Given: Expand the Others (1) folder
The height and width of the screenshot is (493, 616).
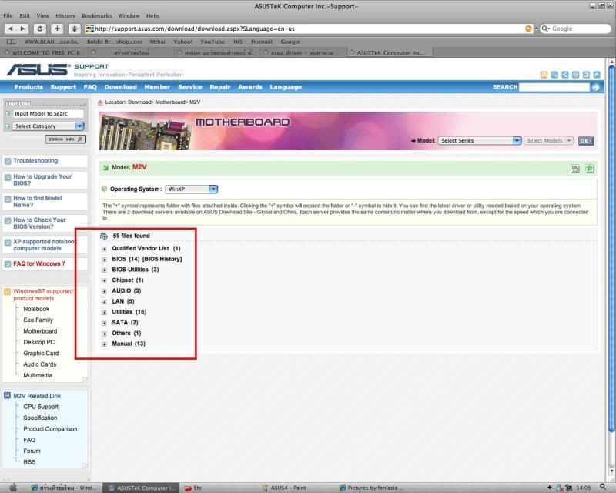Looking at the screenshot, I should click(x=104, y=334).
